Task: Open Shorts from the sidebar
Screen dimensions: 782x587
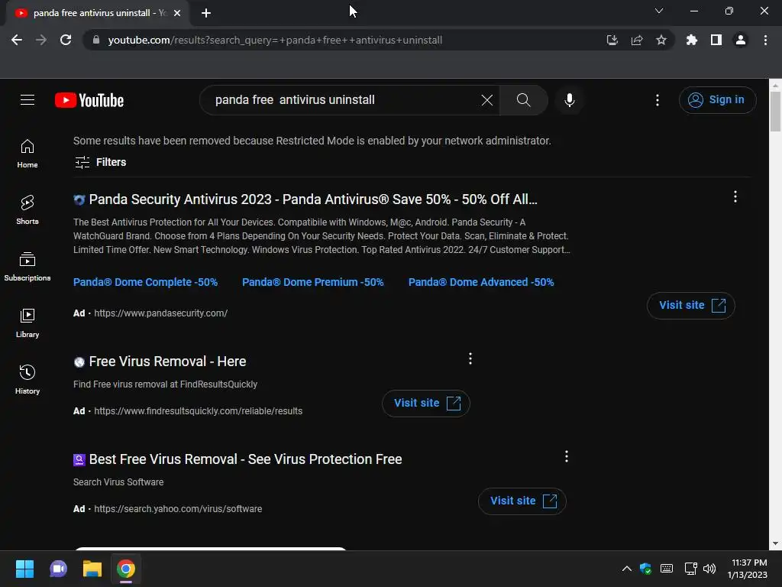Action: (27, 210)
